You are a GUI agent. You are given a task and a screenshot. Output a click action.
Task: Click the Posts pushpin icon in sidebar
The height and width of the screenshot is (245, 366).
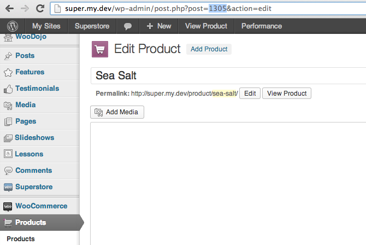tap(8, 56)
